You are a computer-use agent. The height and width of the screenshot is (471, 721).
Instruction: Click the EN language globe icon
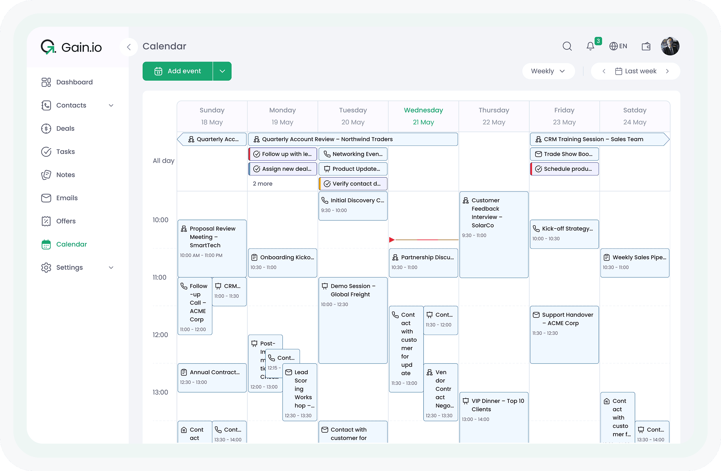point(614,46)
